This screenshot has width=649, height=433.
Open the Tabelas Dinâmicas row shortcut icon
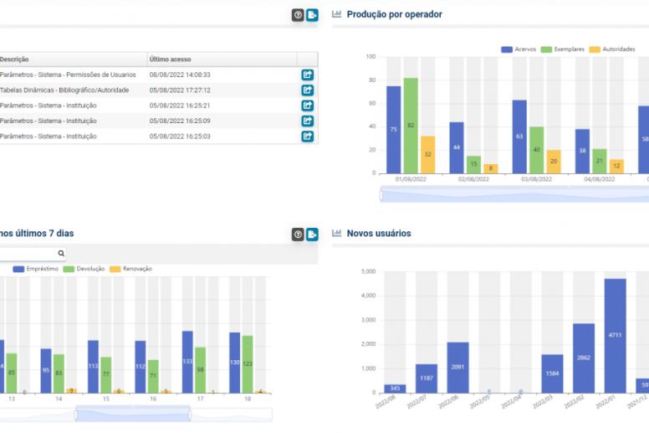(307, 90)
